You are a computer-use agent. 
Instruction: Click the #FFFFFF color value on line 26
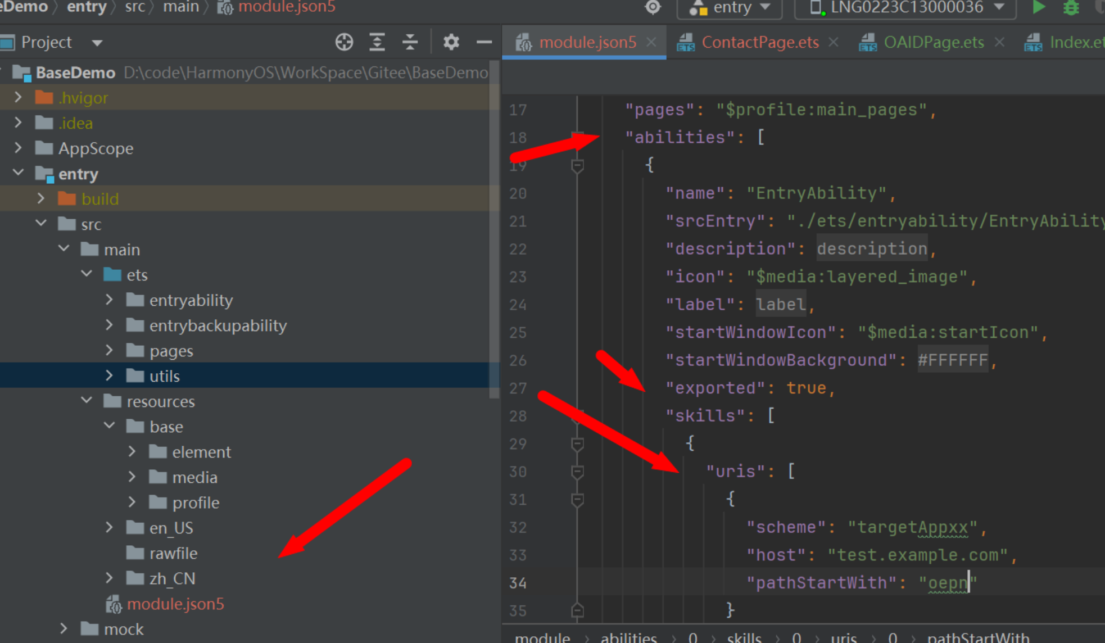[952, 360]
